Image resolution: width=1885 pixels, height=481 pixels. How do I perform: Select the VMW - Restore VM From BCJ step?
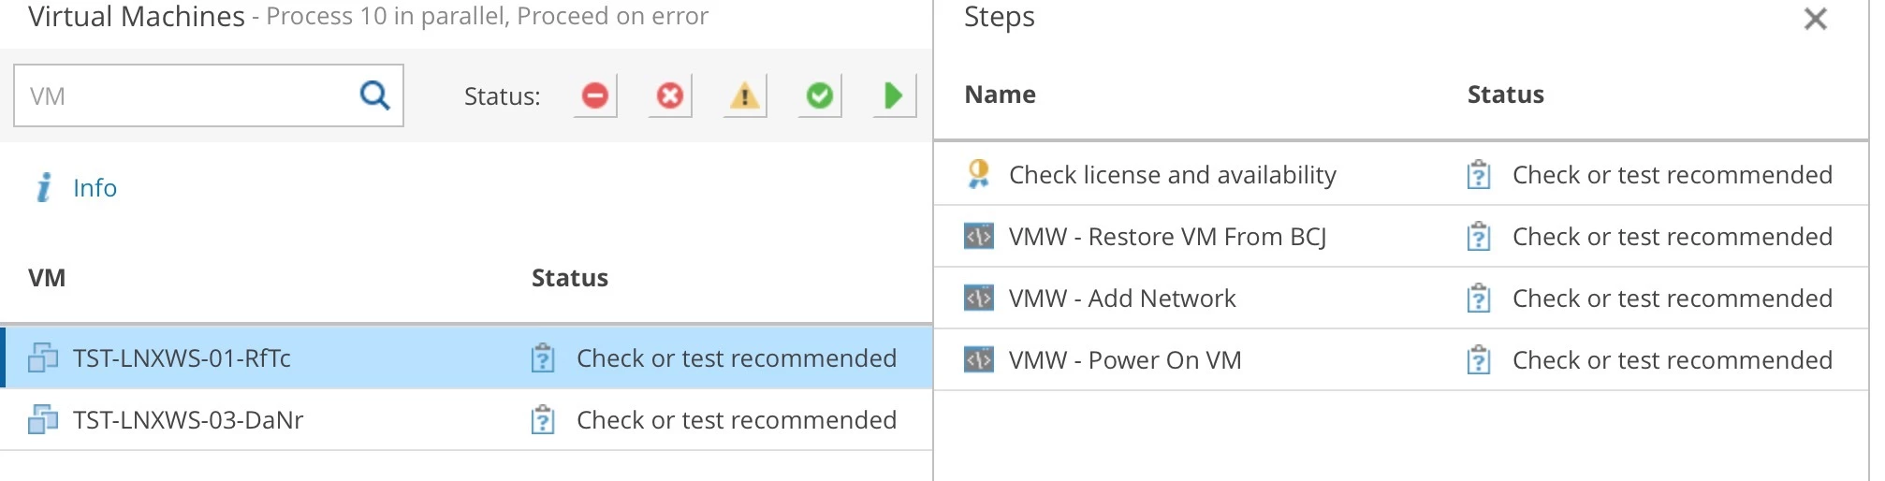point(1401,237)
